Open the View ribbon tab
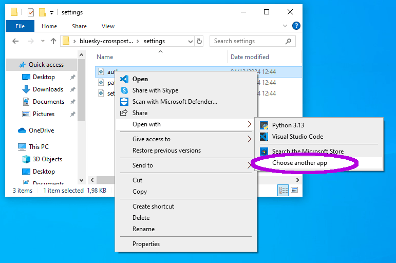The width and height of the screenshot is (396, 263). [x=108, y=26]
